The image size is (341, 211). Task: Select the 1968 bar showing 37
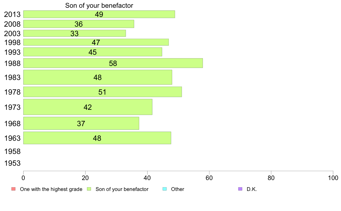click(81, 123)
